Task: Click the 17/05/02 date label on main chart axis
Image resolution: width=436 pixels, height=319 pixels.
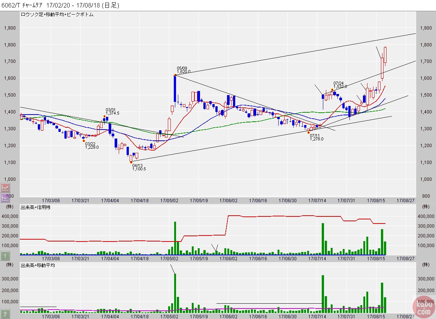Action: pyautogui.click(x=169, y=200)
